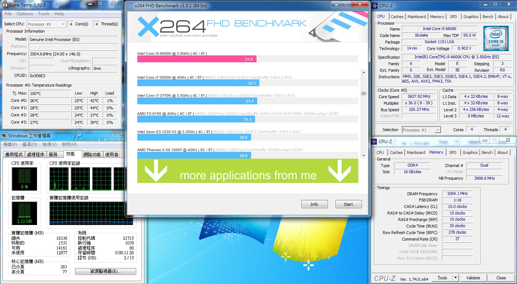
Task: Click the Validate button in CPU-Z
Action: (473, 278)
